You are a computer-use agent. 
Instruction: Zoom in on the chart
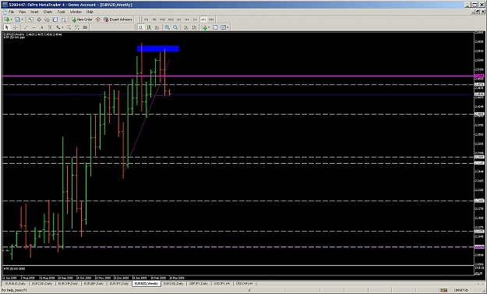click(x=167, y=27)
